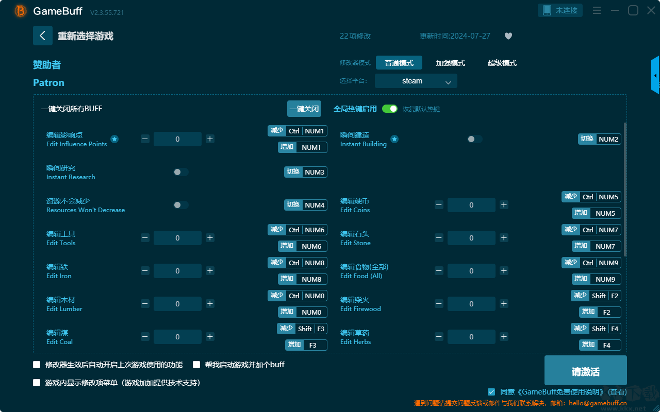Click the back arrow beside 重新选择游戏

[43, 36]
